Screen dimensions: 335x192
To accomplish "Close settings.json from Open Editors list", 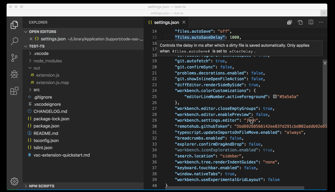I will pos(31,39).
